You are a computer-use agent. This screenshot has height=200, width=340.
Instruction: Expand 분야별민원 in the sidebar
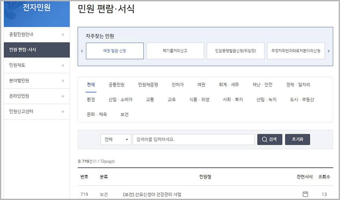[x=63, y=80]
